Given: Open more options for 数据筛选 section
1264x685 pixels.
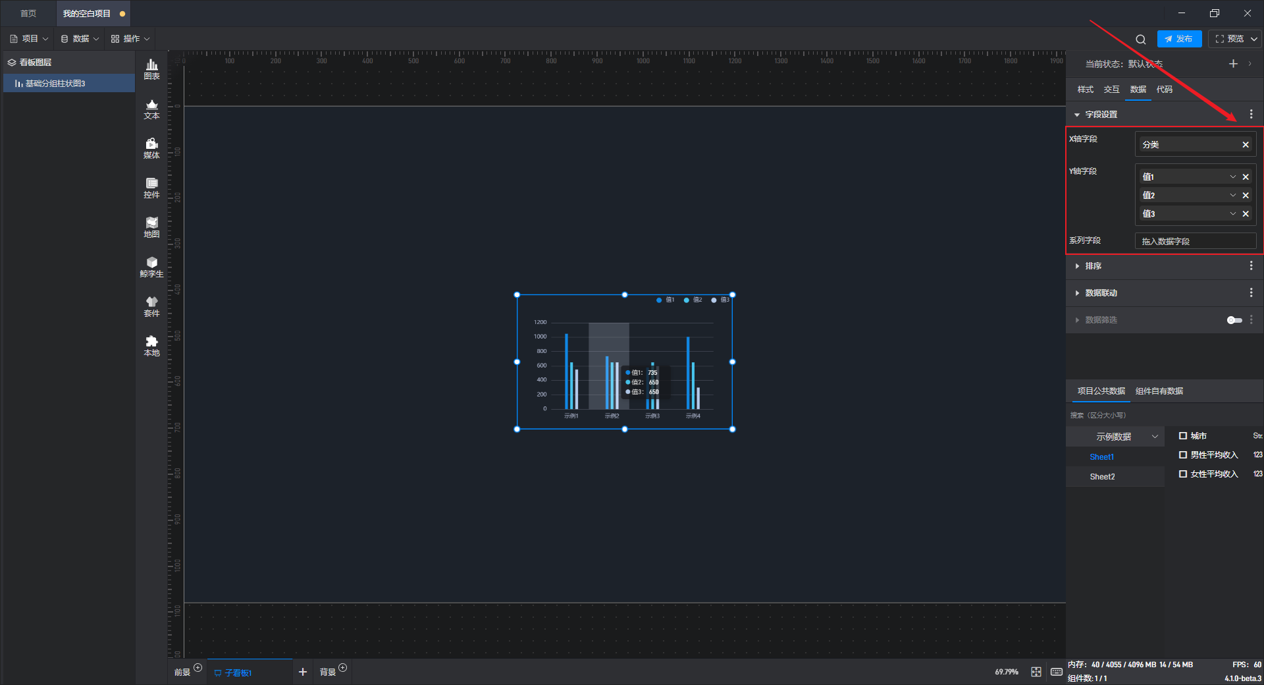Looking at the screenshot, I should click(x=1251, y=319).
